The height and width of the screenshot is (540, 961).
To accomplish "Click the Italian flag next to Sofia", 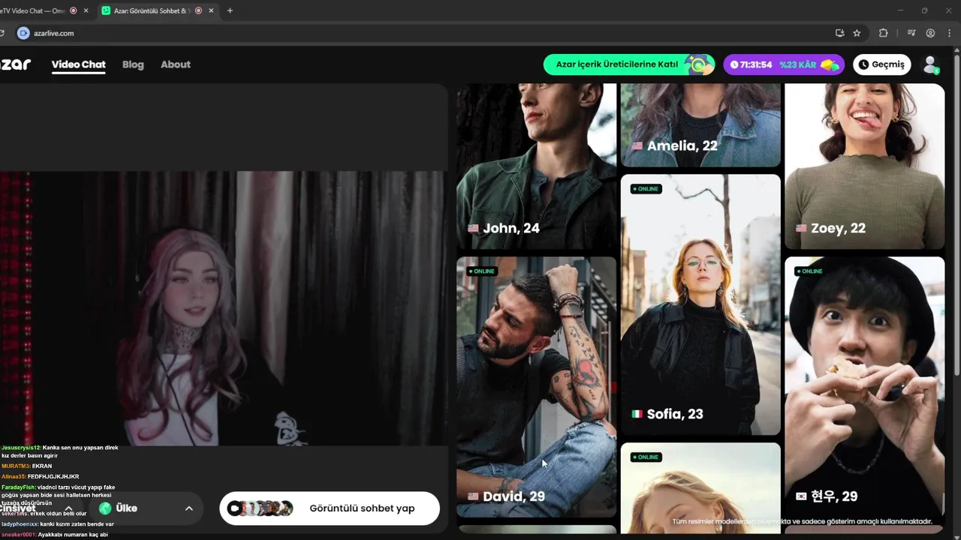I will click(637, 414).
